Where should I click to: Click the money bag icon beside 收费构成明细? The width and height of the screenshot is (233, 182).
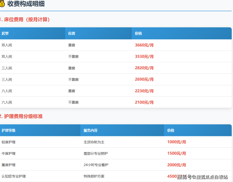click(2, 4)
